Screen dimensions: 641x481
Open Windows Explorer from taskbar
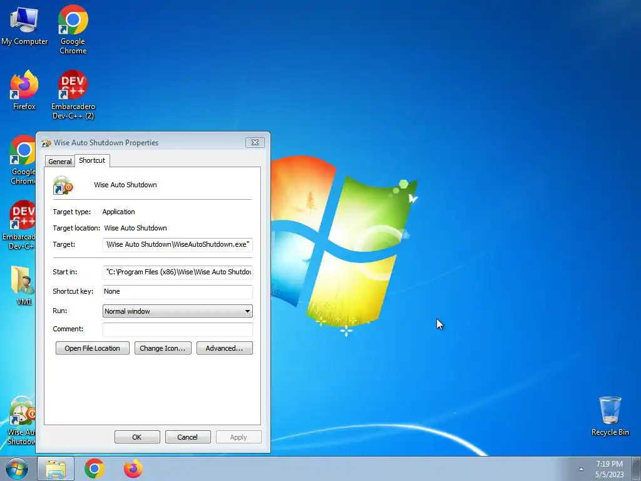(56, 468)
